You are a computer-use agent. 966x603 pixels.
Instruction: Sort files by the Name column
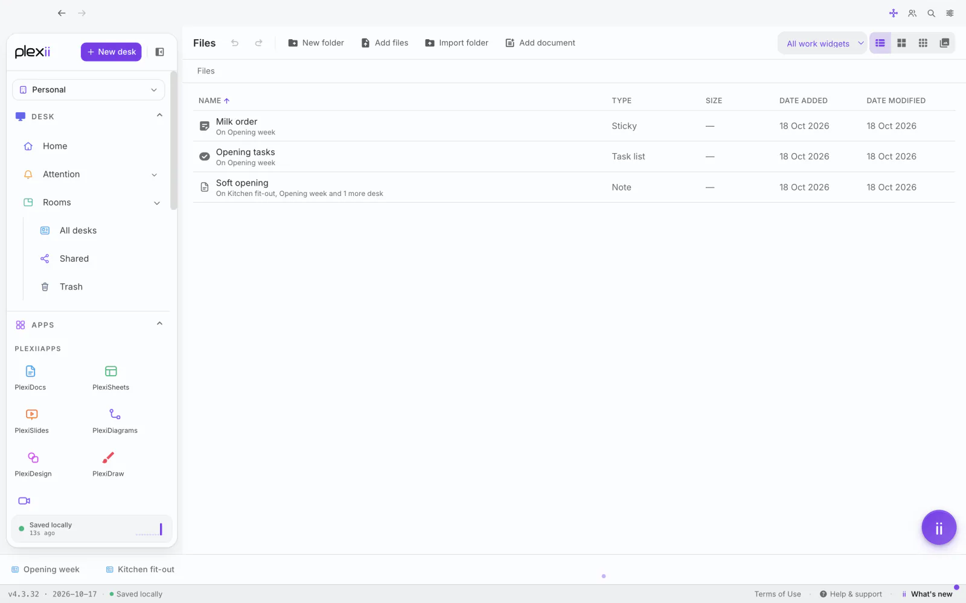coord(214,101)
